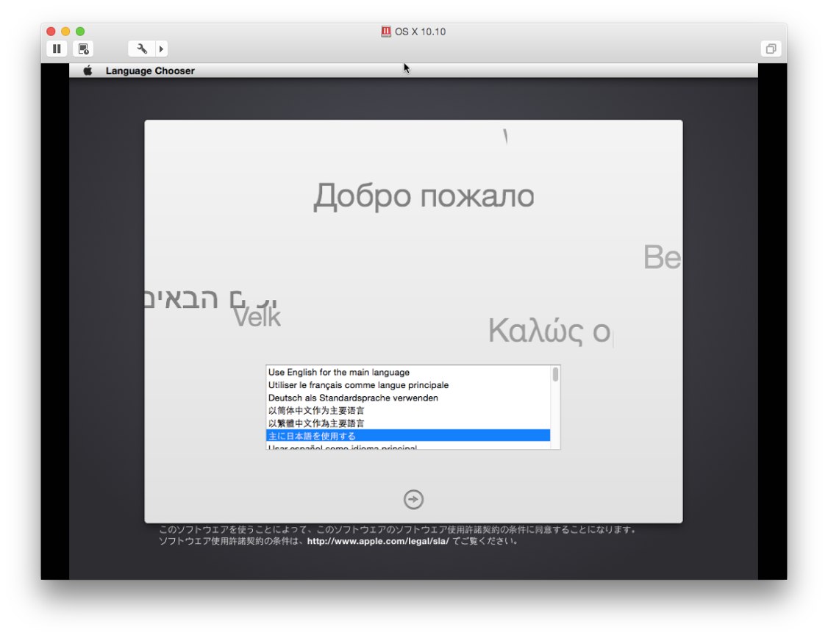The height and width of the screenshot is (638, 828).
Task: Take a snapshot of the VM
Action: pos(83,49)
